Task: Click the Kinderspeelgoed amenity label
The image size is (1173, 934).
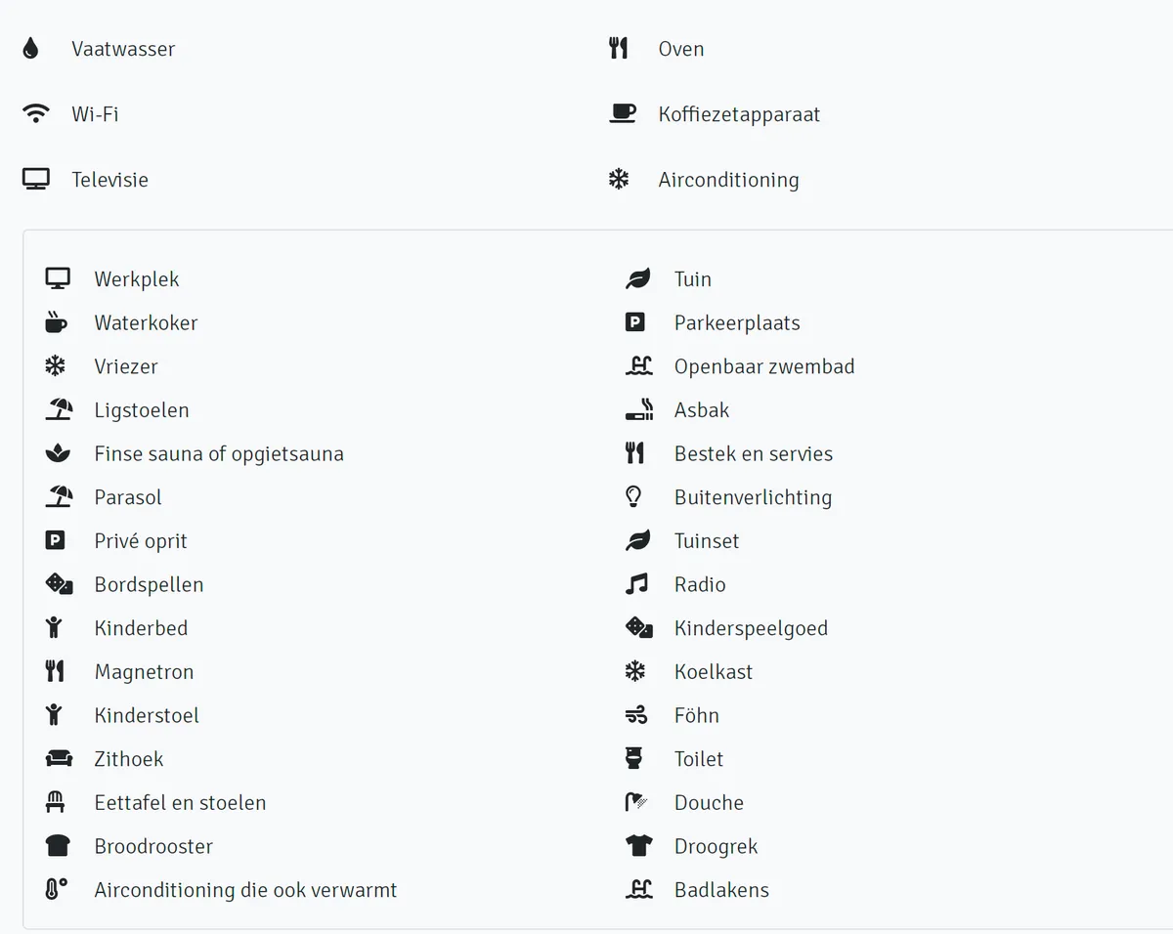Action: tap(751, 628)
